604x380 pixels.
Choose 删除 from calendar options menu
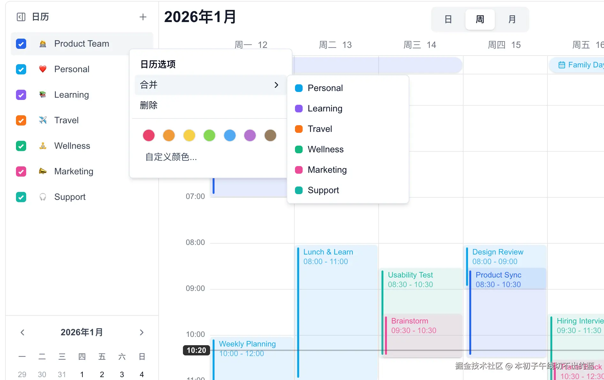tap(210, 105)
